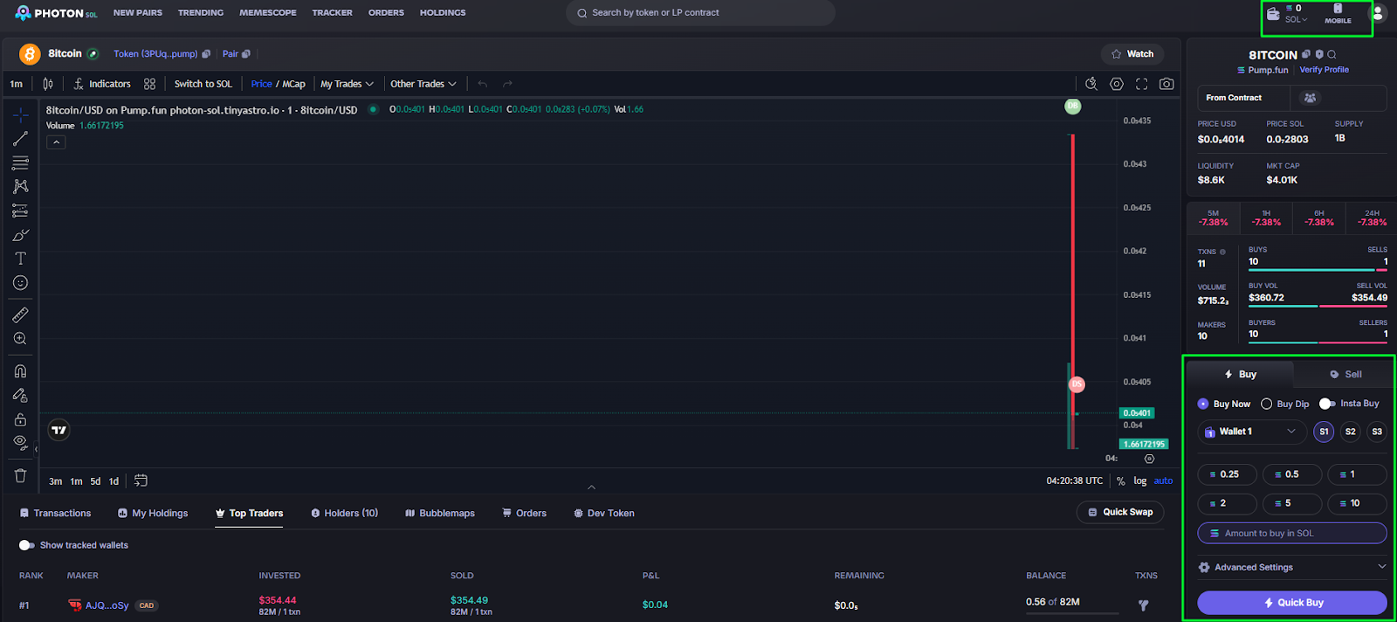
Task: Open the chart layout grid icon
Action: tap(149, 84)
